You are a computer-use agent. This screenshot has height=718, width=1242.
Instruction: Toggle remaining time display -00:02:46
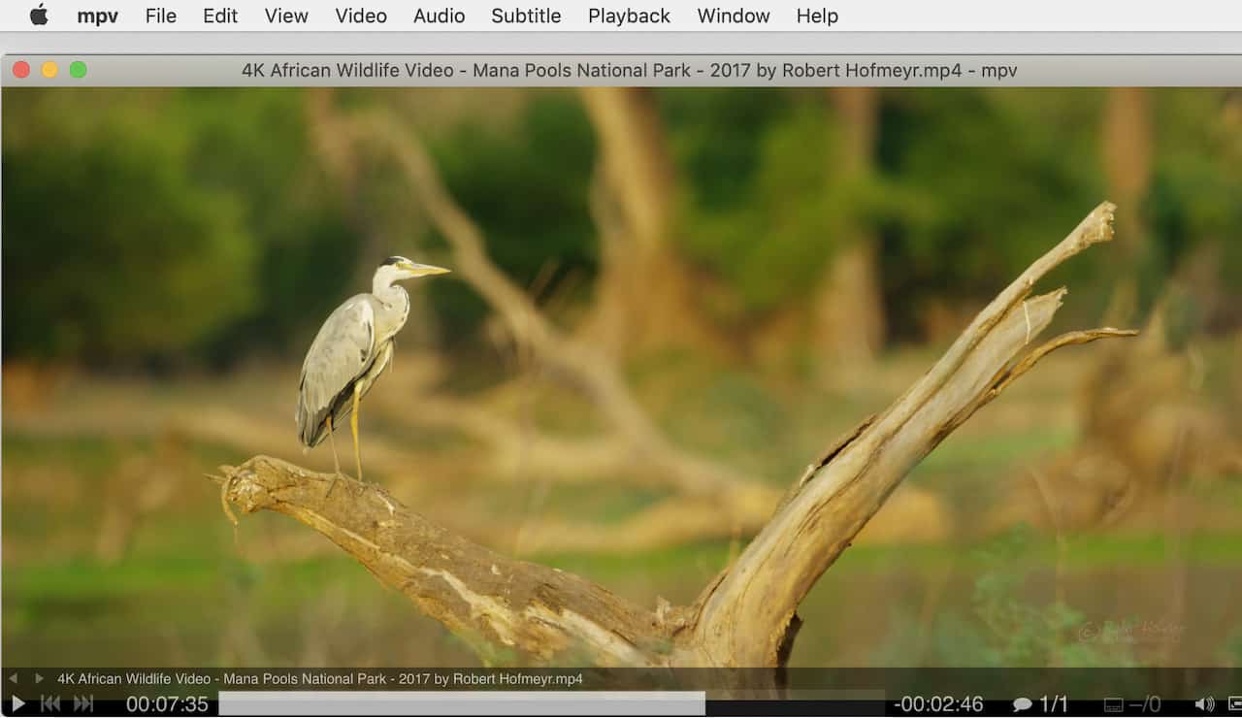tap(938, 704)
